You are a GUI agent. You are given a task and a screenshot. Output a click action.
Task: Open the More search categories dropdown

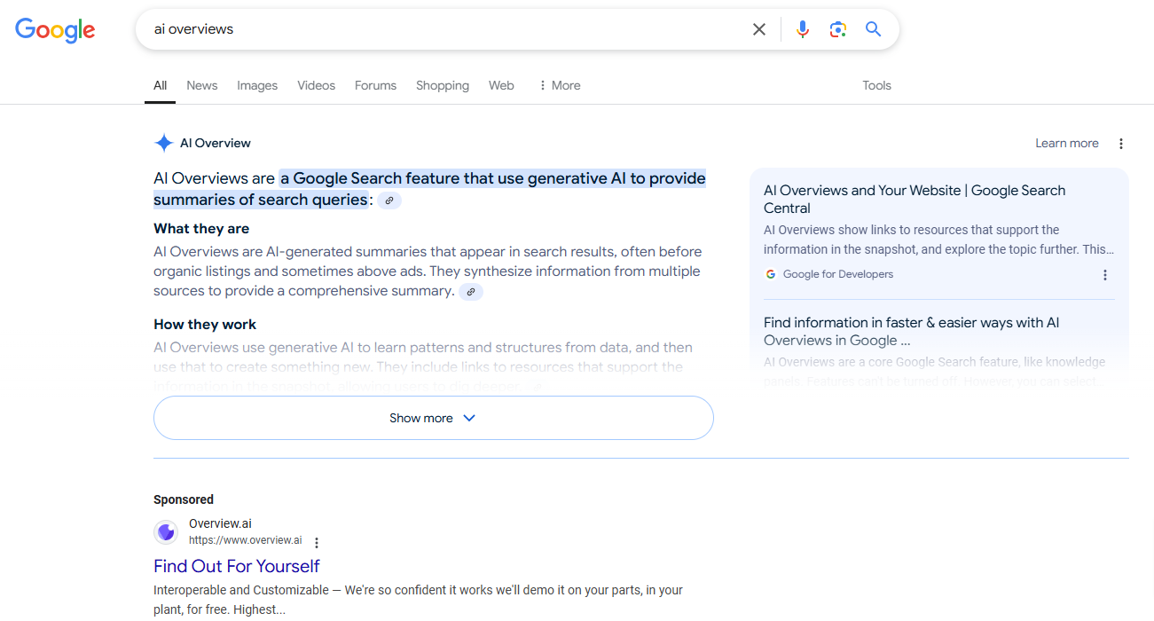tap(561, 85)
